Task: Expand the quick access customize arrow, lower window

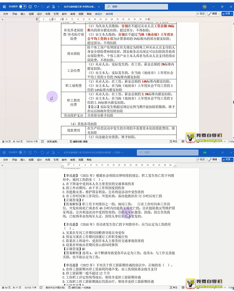Action: point(58,153)
